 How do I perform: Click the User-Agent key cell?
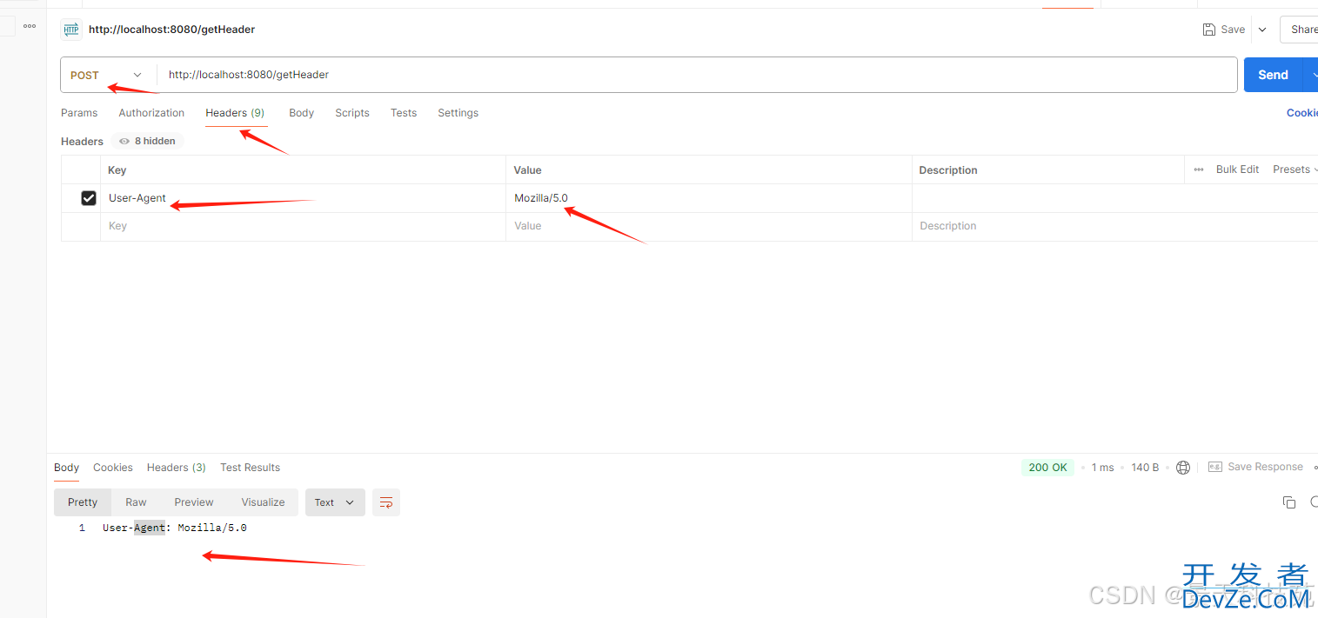pyautogui.click(x=303, y=198)
